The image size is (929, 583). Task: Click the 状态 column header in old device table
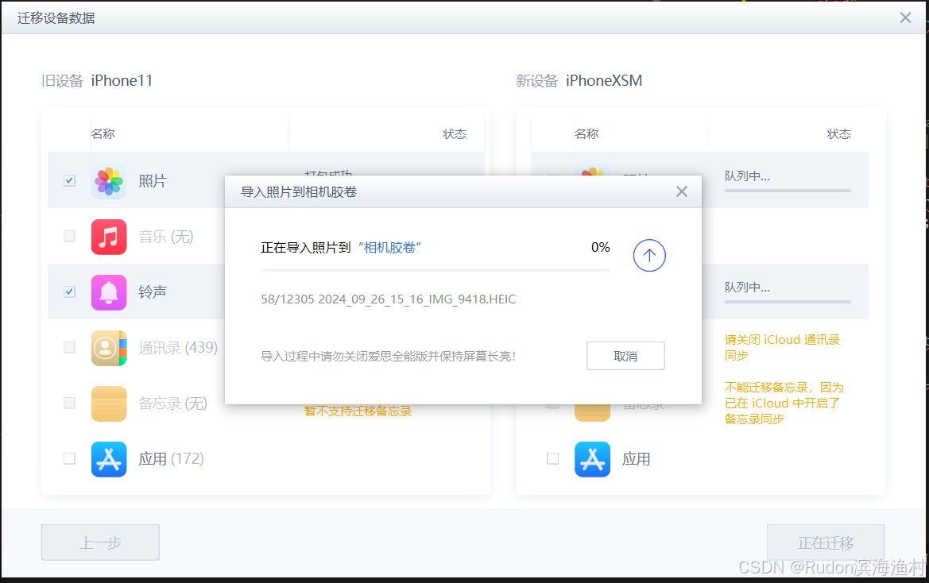pos(455,134)
